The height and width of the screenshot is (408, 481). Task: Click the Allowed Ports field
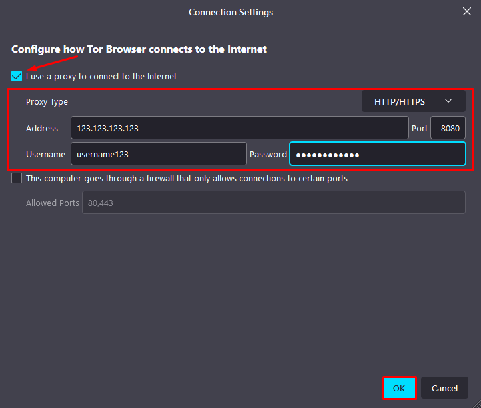(x=274, y=202)
